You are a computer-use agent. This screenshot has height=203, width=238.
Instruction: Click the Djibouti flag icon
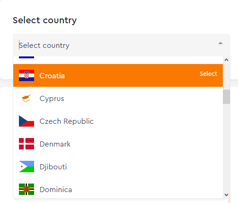(26, 166)
